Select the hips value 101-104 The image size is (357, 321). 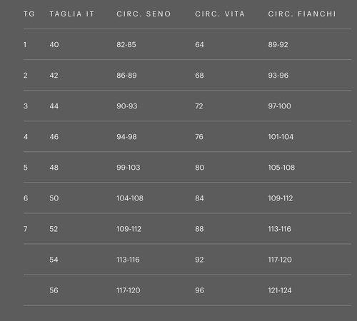click(281, 137)
